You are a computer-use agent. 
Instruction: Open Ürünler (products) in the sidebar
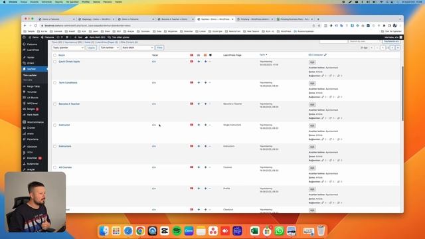tap(31, 128)
